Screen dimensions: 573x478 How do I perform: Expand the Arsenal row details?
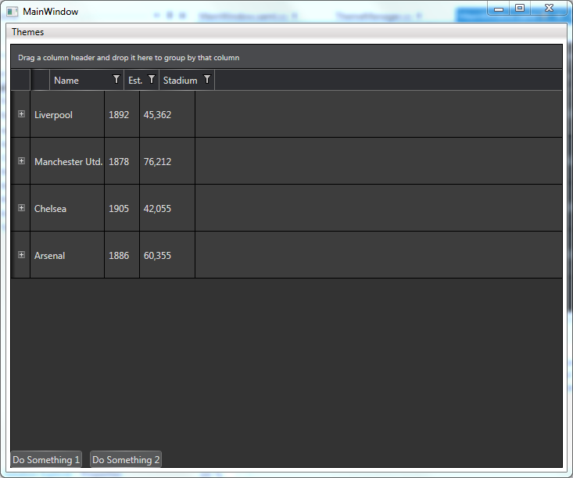tap(22, 254)
